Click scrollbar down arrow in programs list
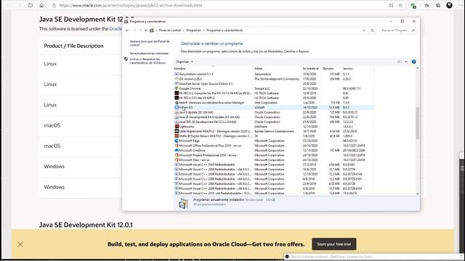Viewport: 465px width, 261px height. point(417,194)
